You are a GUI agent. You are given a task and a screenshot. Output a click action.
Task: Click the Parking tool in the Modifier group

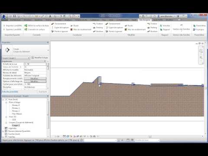[x=152, y=27]
